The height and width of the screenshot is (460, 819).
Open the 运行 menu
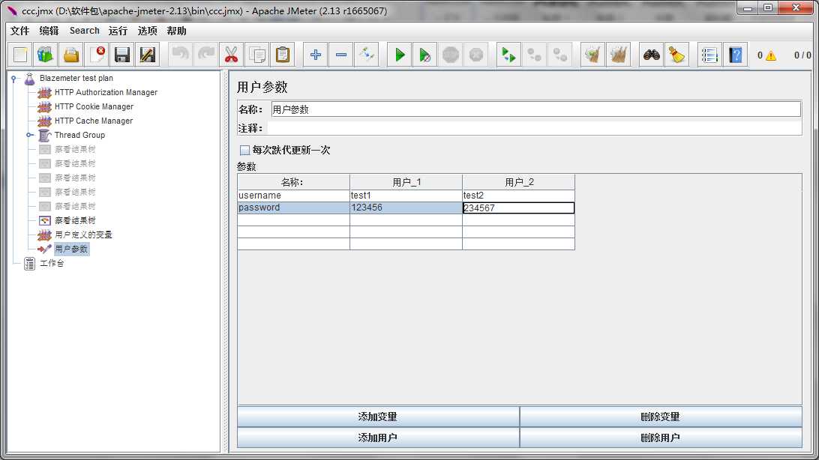tap(118, 31)
